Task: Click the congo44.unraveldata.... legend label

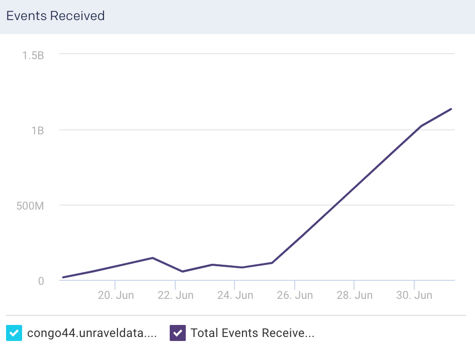Action: coord(92,333)
